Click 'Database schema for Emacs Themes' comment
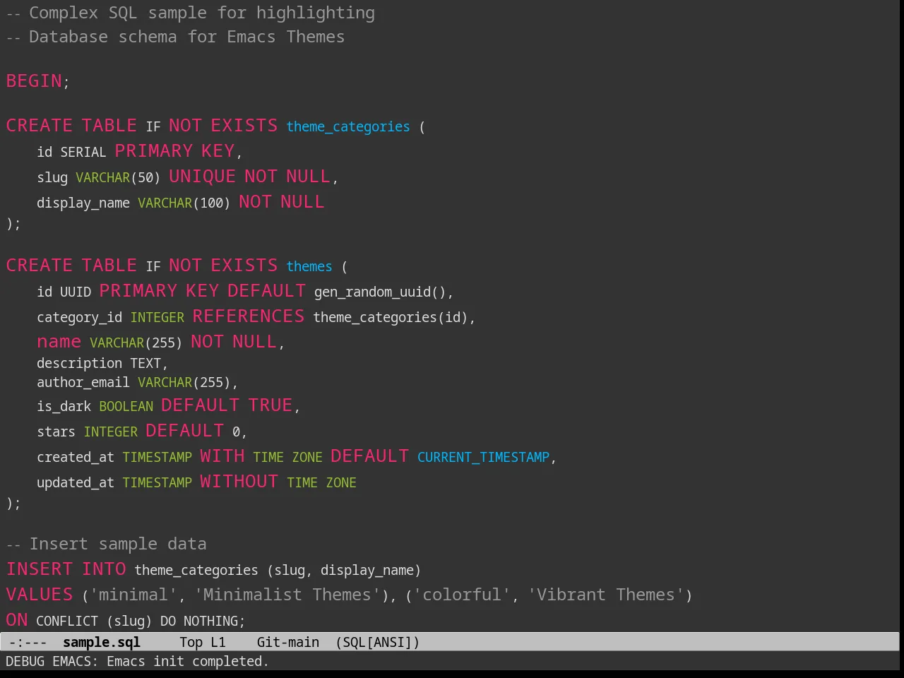The height and width of the screenshot is (678, 904). [x=176, y=37]
